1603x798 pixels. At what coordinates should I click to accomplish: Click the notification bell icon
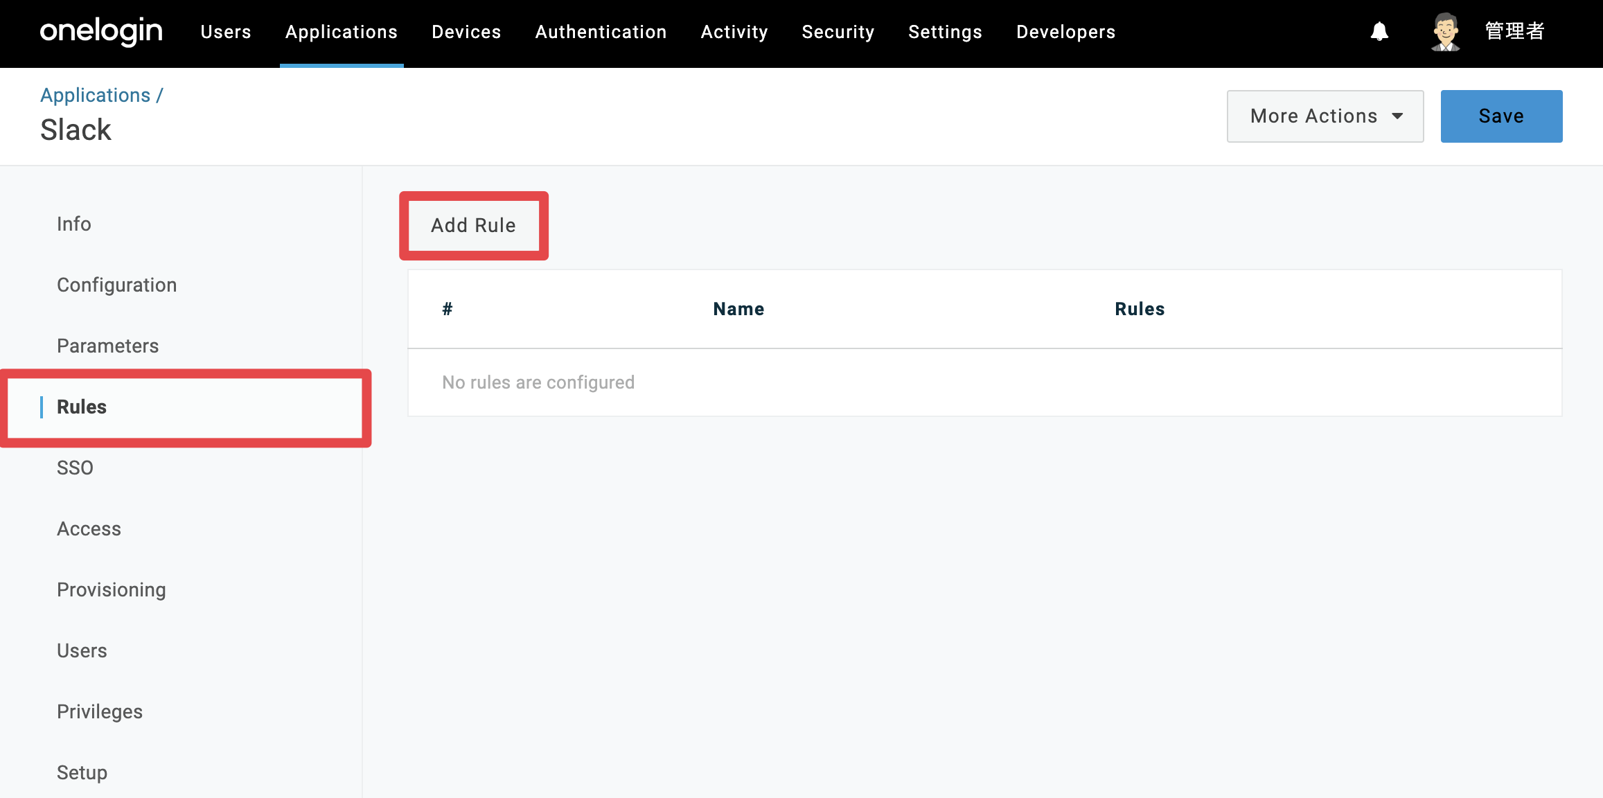point(1379,32)
